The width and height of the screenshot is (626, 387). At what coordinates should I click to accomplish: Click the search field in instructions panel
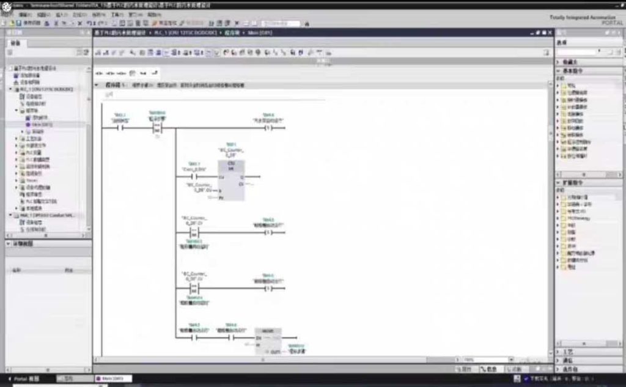pos(576,53)
